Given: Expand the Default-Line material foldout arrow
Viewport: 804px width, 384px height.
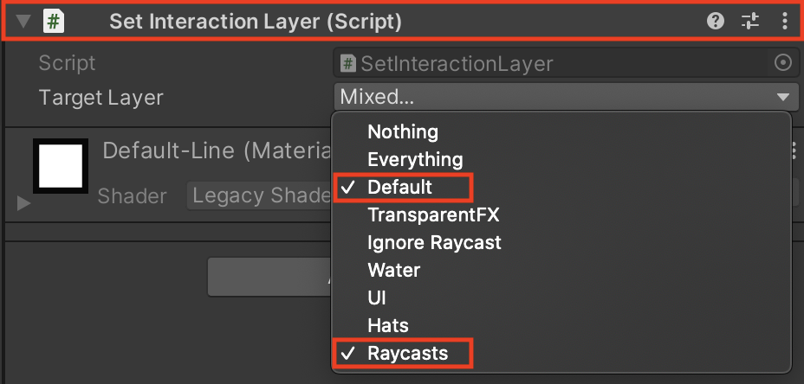Looking at the screenshot, I should click(23, 203).
